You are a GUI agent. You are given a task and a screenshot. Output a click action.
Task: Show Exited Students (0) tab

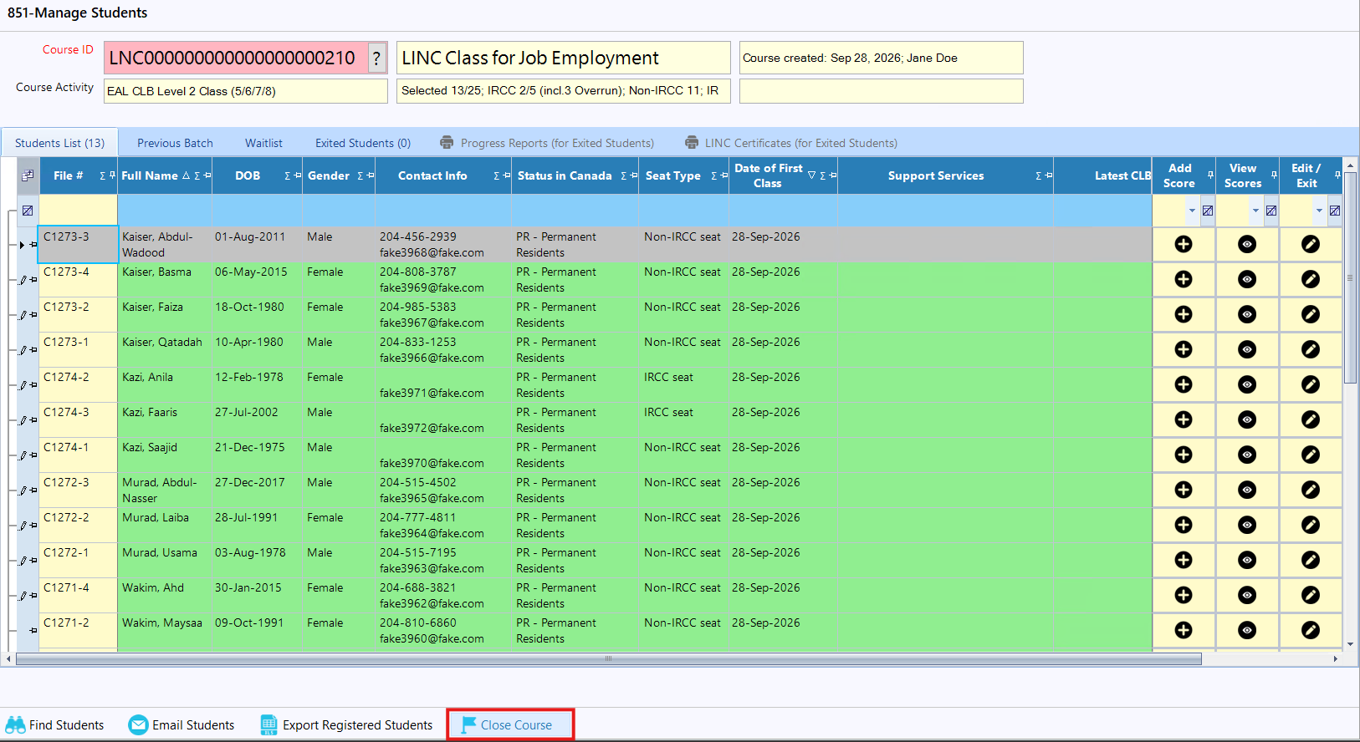coord(363,143)
